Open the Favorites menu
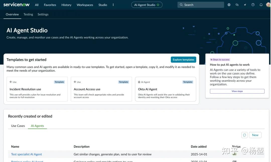Image resolution: width=271 pixels, height=162 pixels. tap(50, 5)
